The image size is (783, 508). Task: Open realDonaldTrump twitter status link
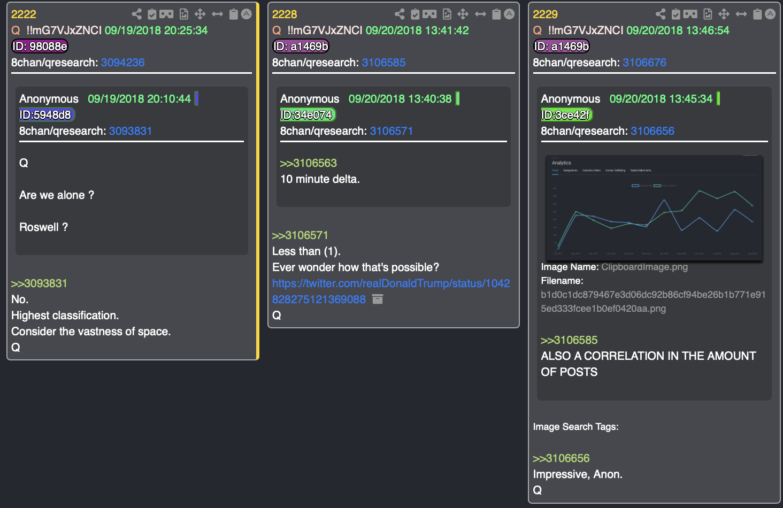click(391, 291)
